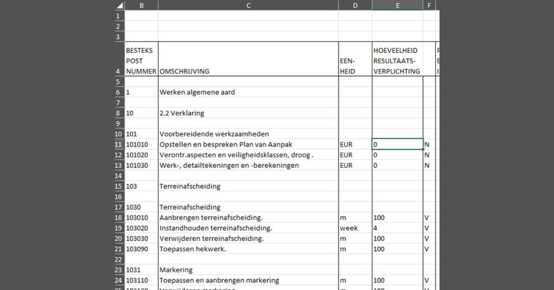The height and width of the screenshot is (290, 554).
Task: Select row 18 by clicking its row number
Action: point(117,217)
